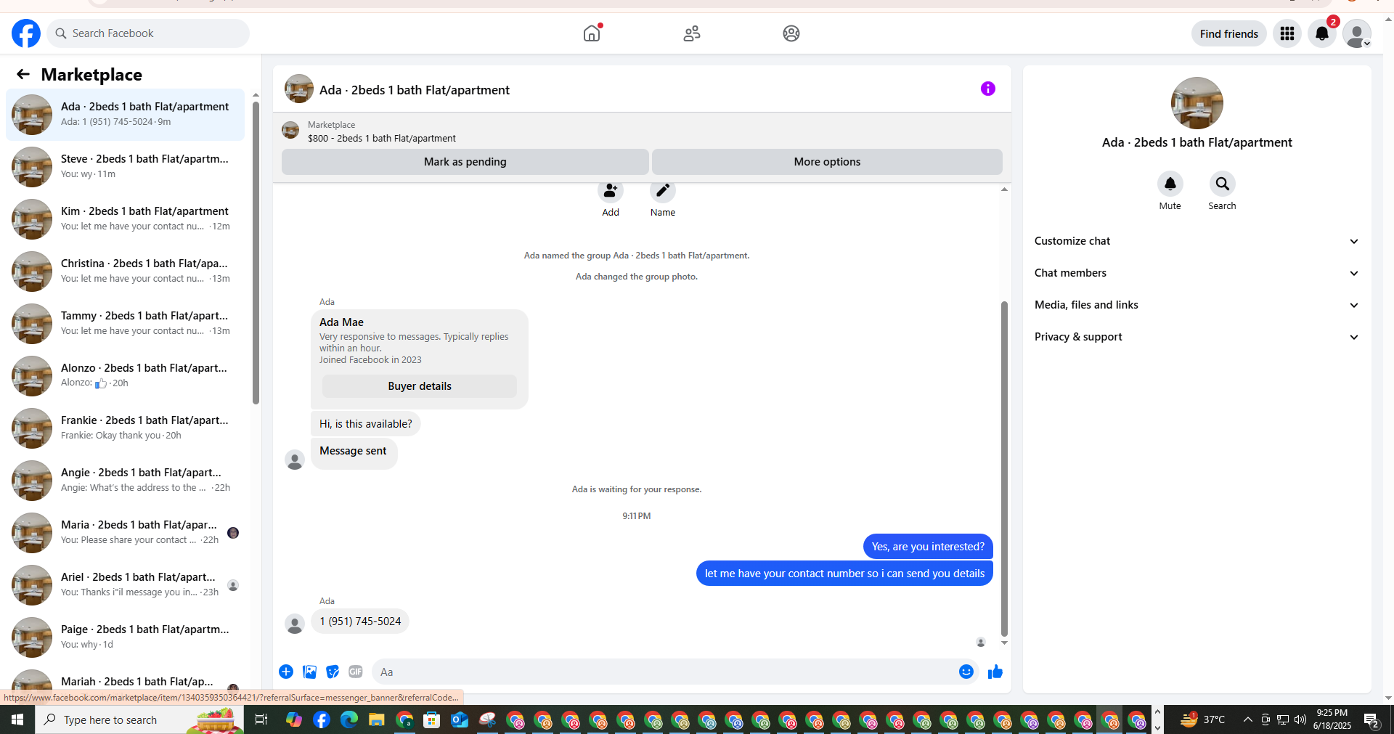Click the 'Hi, is this available?' message
This screenshot has width=1394, height=734.
[x=366, y=424]
